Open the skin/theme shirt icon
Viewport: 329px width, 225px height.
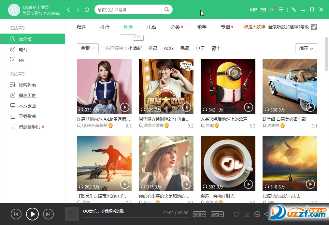pos(272,10)
